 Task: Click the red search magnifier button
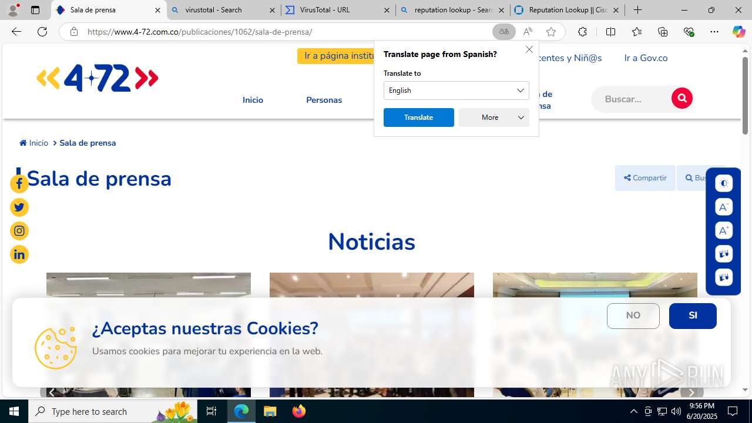click(x=682, y=98)
